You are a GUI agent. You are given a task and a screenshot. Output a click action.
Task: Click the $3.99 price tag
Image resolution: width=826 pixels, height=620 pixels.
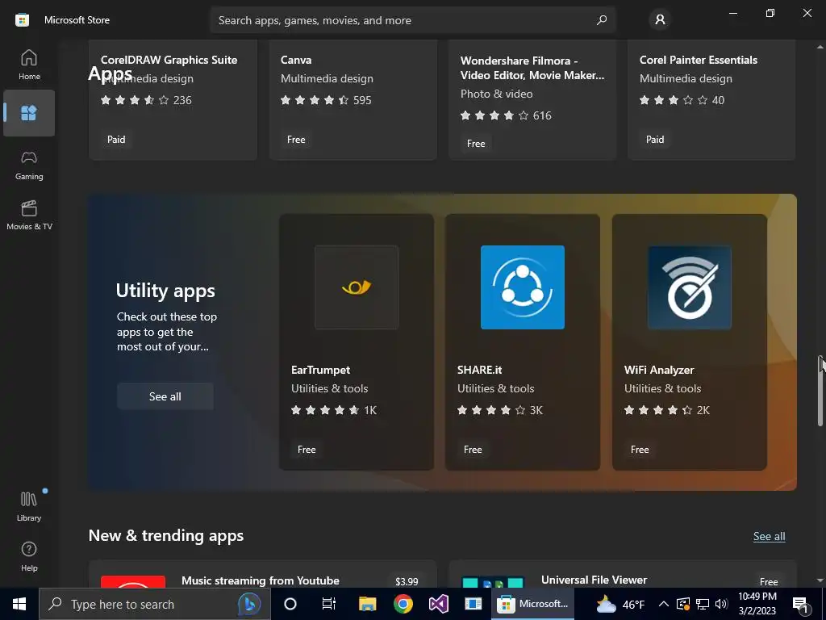(407, 581)
